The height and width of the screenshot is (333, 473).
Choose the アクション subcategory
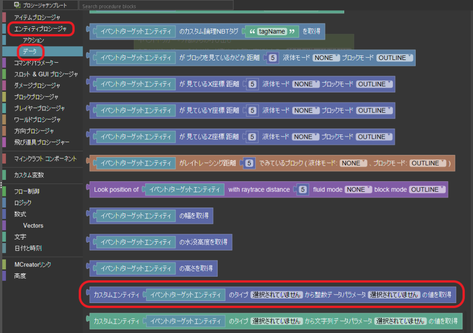coord(33,40)
